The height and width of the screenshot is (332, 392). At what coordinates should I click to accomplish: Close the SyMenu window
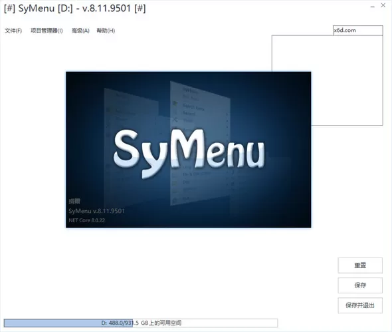[383, 5]
